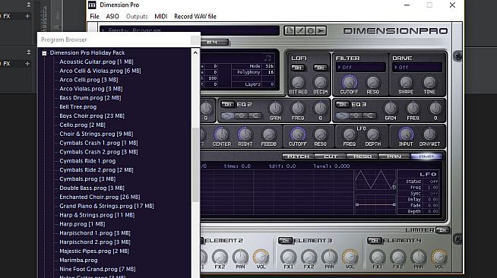This screenshot has height=278, width=497.
Task: Click Program Browser scroll up arrow
Action: click(x=195, y=53)
